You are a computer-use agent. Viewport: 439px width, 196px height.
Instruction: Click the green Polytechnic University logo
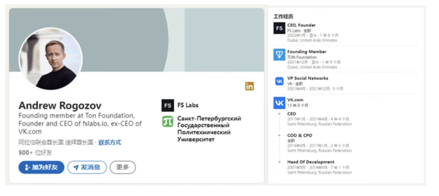[x=167, y=121]
